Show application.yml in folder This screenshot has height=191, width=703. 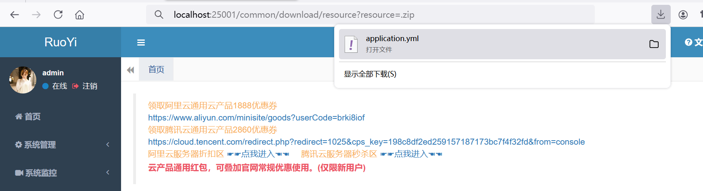click(654, 44)
